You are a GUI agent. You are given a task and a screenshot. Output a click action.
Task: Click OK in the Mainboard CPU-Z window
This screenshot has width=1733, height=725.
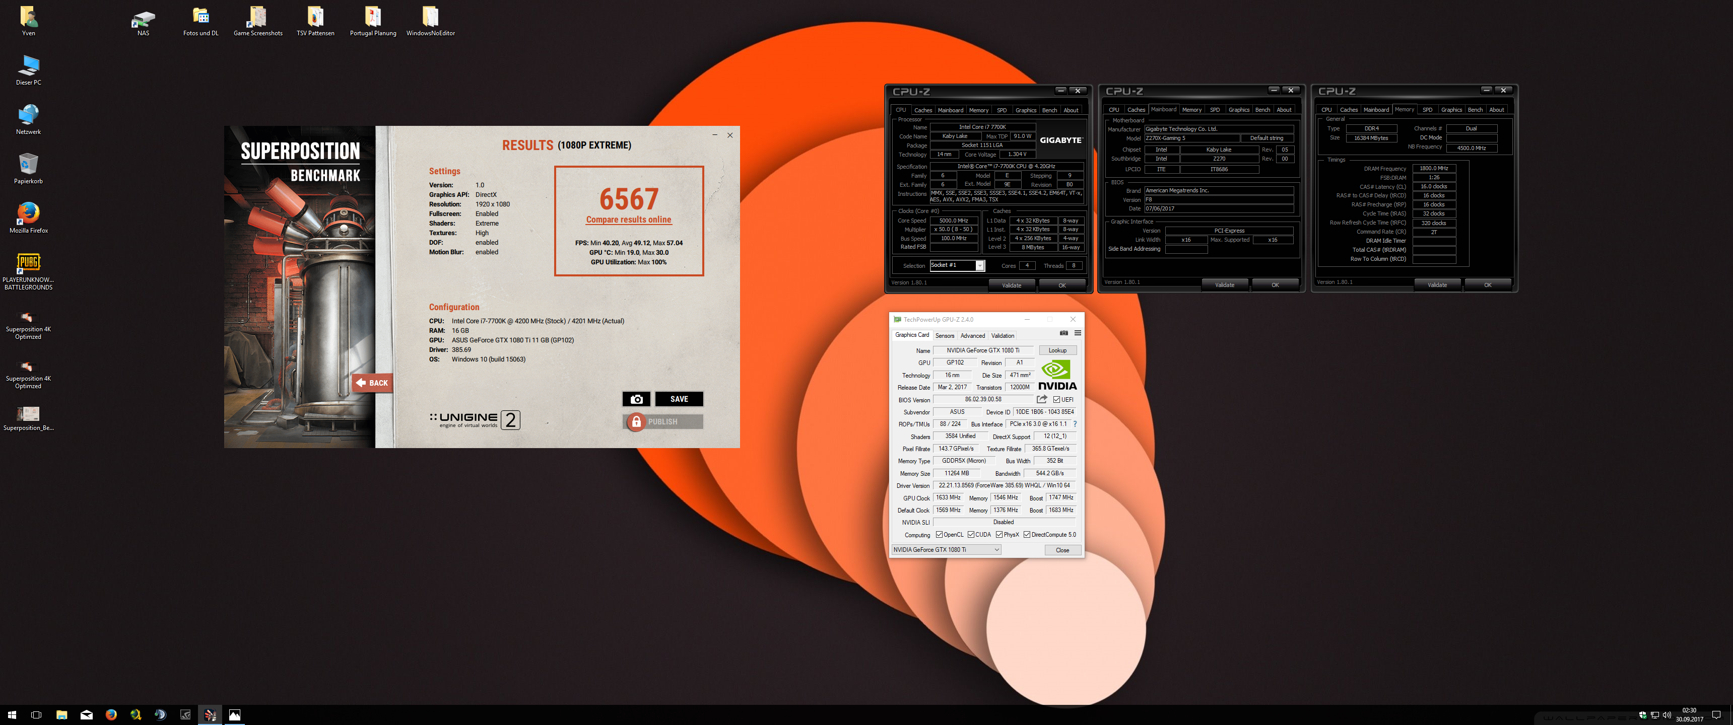(x=1274, y=284)
